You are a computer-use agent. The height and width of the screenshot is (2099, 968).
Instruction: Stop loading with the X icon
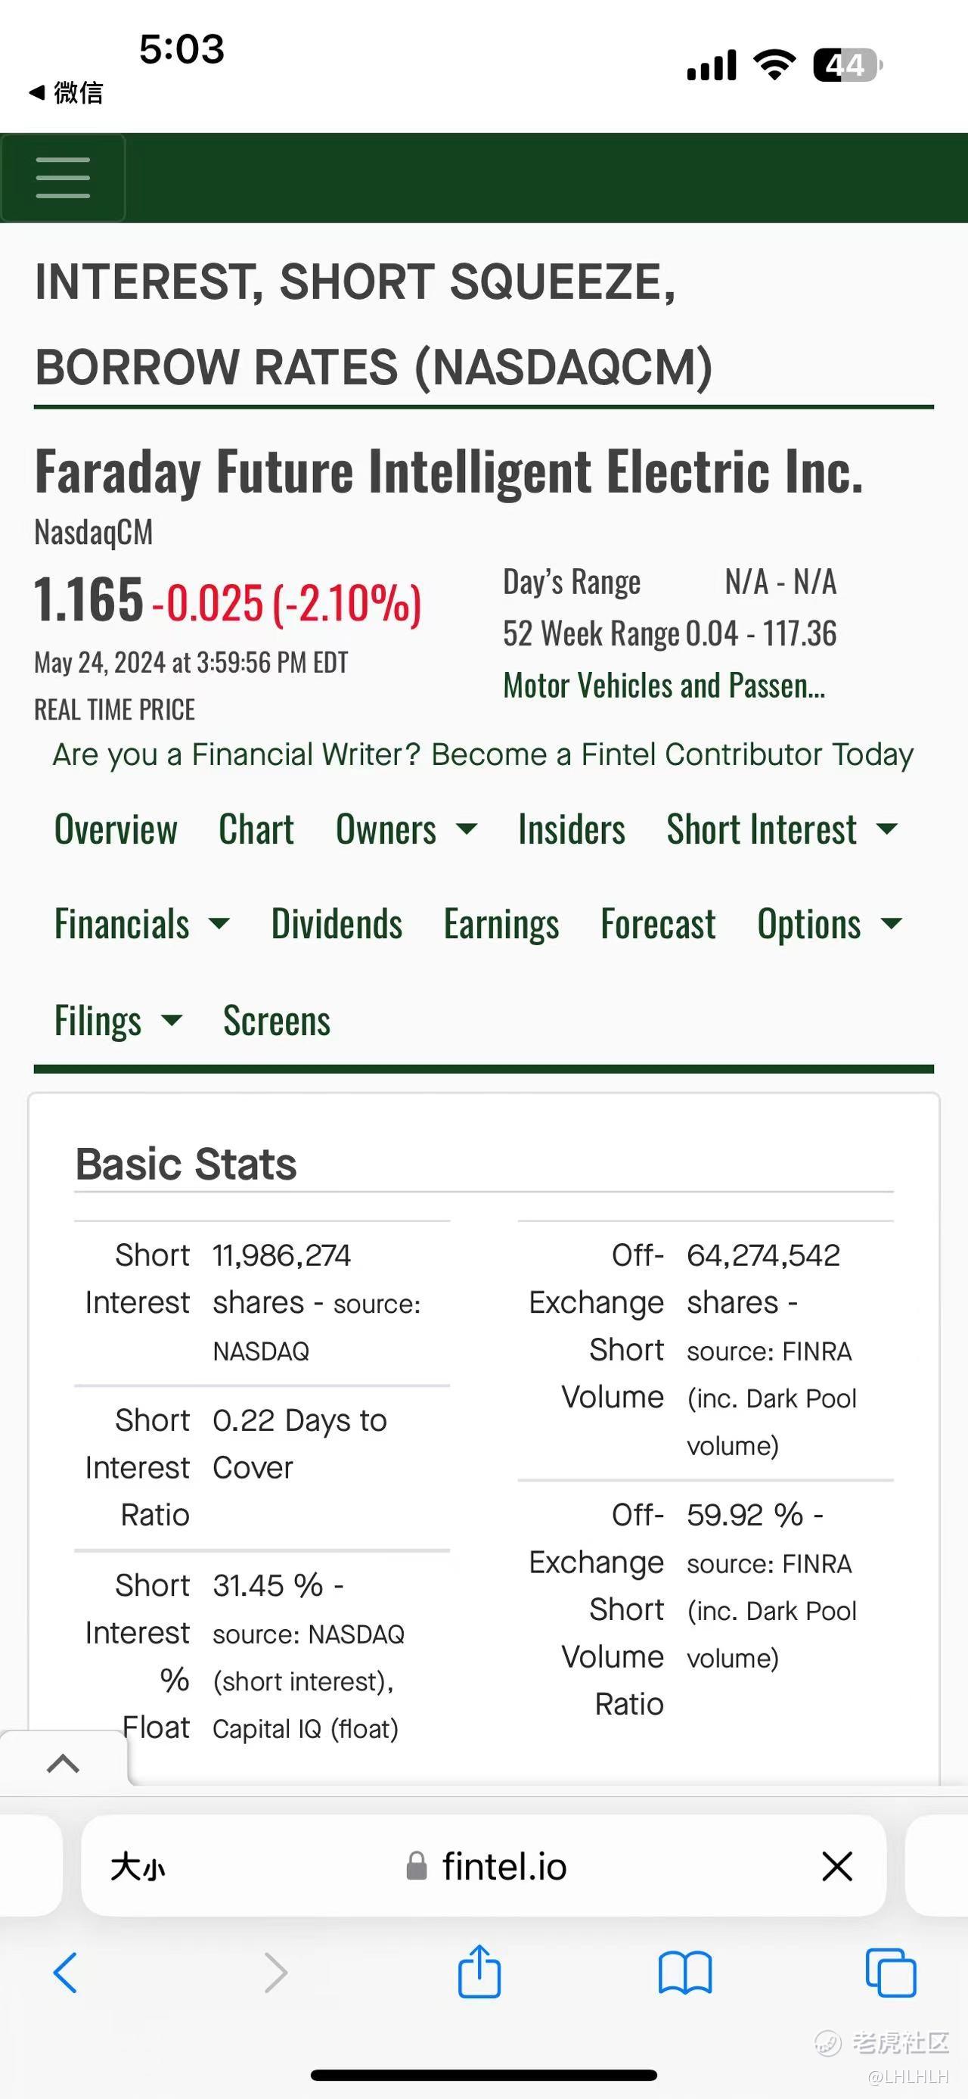pyautogui.click(x=837, y=1866)
